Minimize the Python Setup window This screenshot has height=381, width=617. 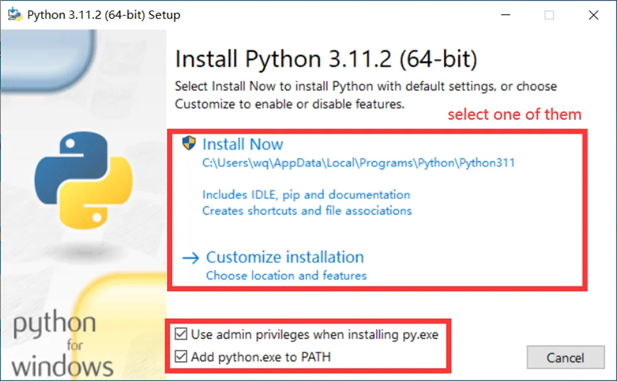pos(505,15)
